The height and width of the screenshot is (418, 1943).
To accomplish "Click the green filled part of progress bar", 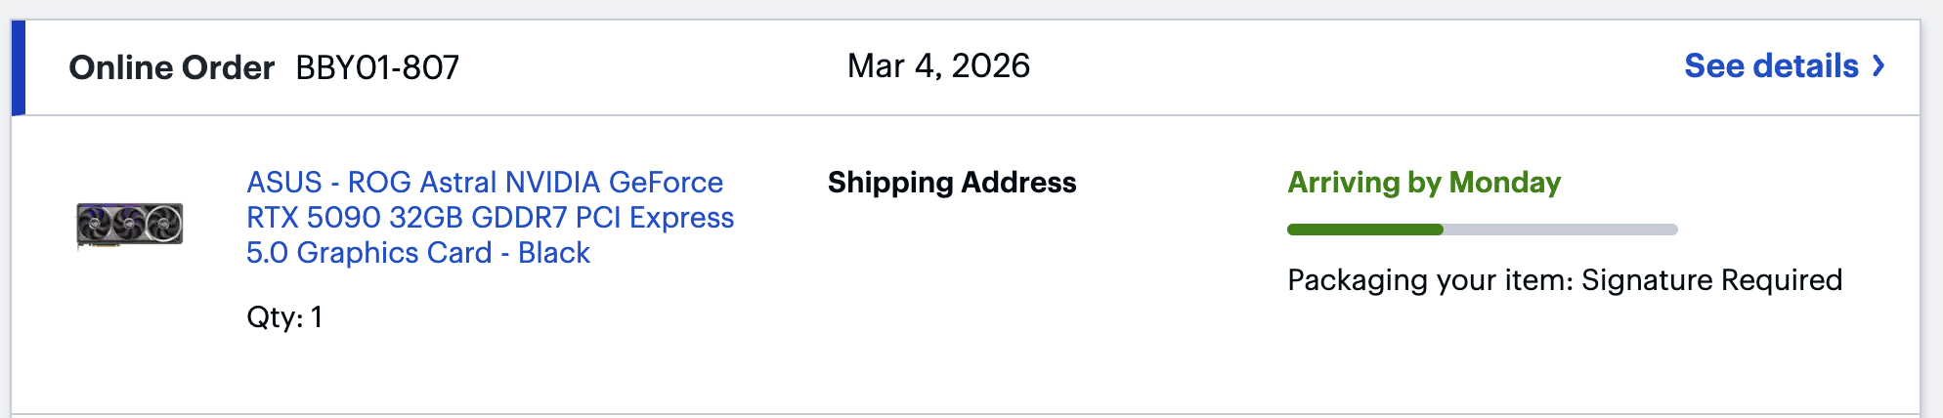I will 1364,230.
